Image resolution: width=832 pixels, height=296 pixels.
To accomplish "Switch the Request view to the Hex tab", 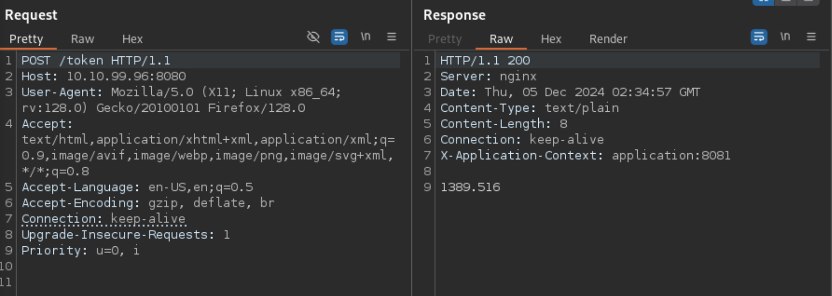I will [x=132, y=39].
